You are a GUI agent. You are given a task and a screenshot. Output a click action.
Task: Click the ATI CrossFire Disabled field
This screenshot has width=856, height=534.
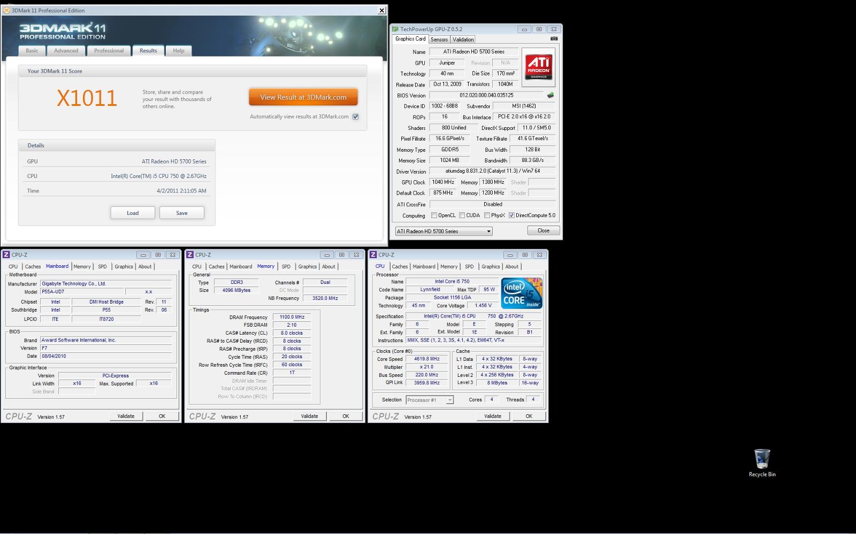pyautogui.click(x=493, y=204)
